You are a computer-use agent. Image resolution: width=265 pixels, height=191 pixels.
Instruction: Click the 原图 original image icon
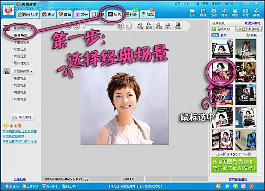click(x=158, y=26)
